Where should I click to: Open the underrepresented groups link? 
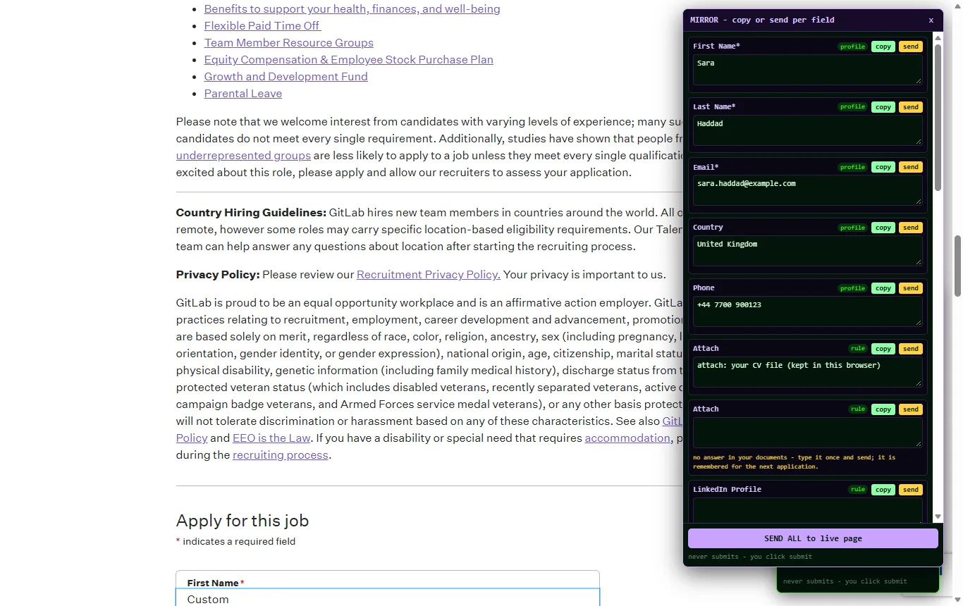(x=243, y=156)
